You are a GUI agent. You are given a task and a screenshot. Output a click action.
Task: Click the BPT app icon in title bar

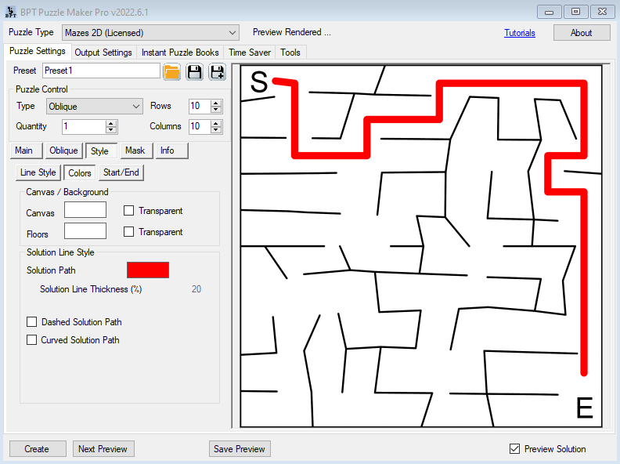(11, 12)
